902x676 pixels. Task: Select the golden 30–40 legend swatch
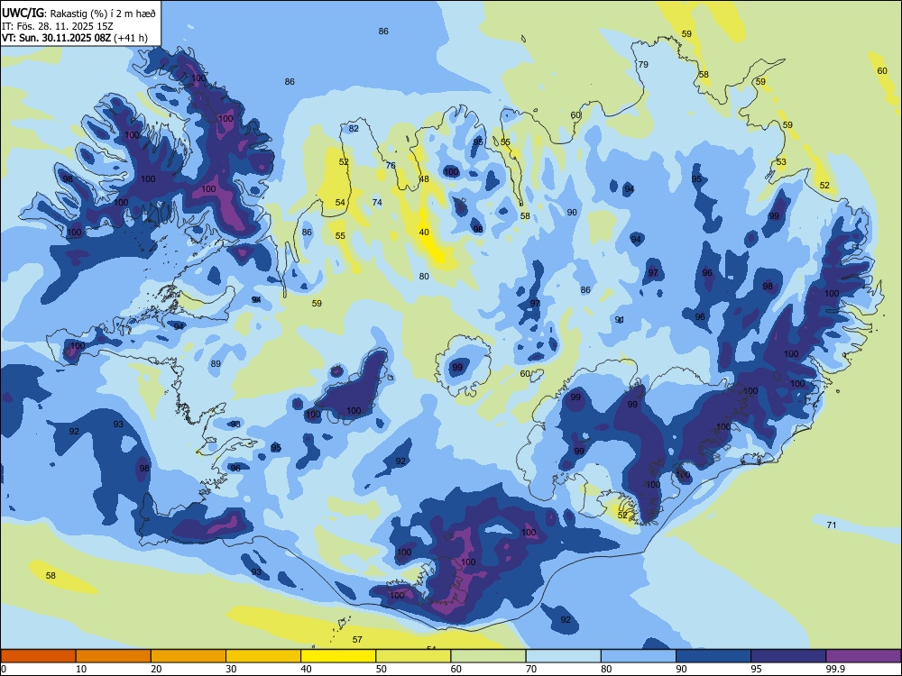pyautogui.click(x=263, y=656)
